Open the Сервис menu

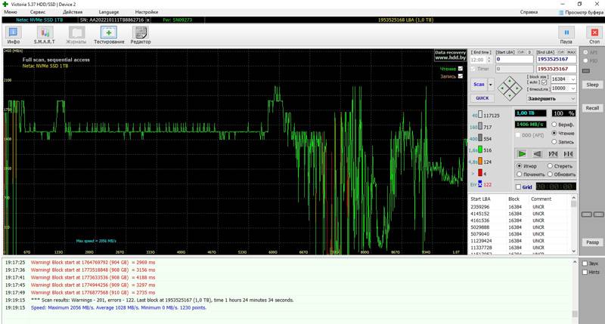37,12
